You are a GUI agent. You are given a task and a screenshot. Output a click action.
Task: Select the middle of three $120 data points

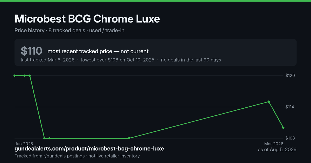(x=24, y=76)
